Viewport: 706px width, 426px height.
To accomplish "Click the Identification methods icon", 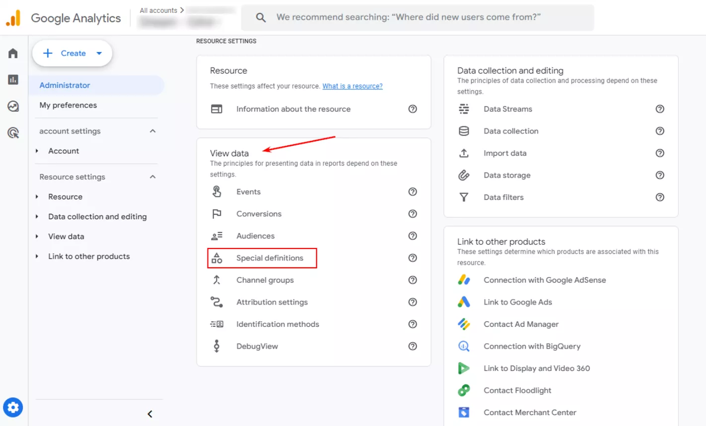I will click(216, 324).
